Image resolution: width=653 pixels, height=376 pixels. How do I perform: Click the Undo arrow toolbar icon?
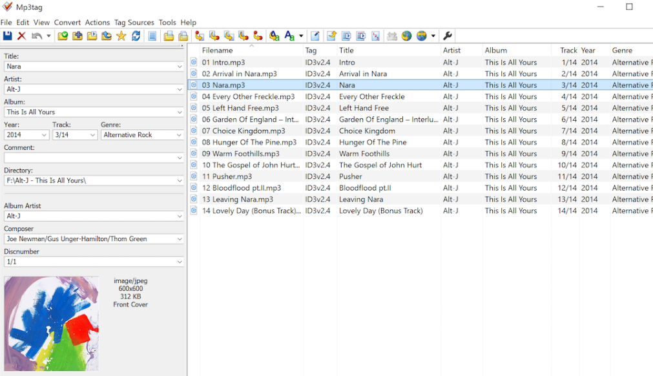(37, 36)
